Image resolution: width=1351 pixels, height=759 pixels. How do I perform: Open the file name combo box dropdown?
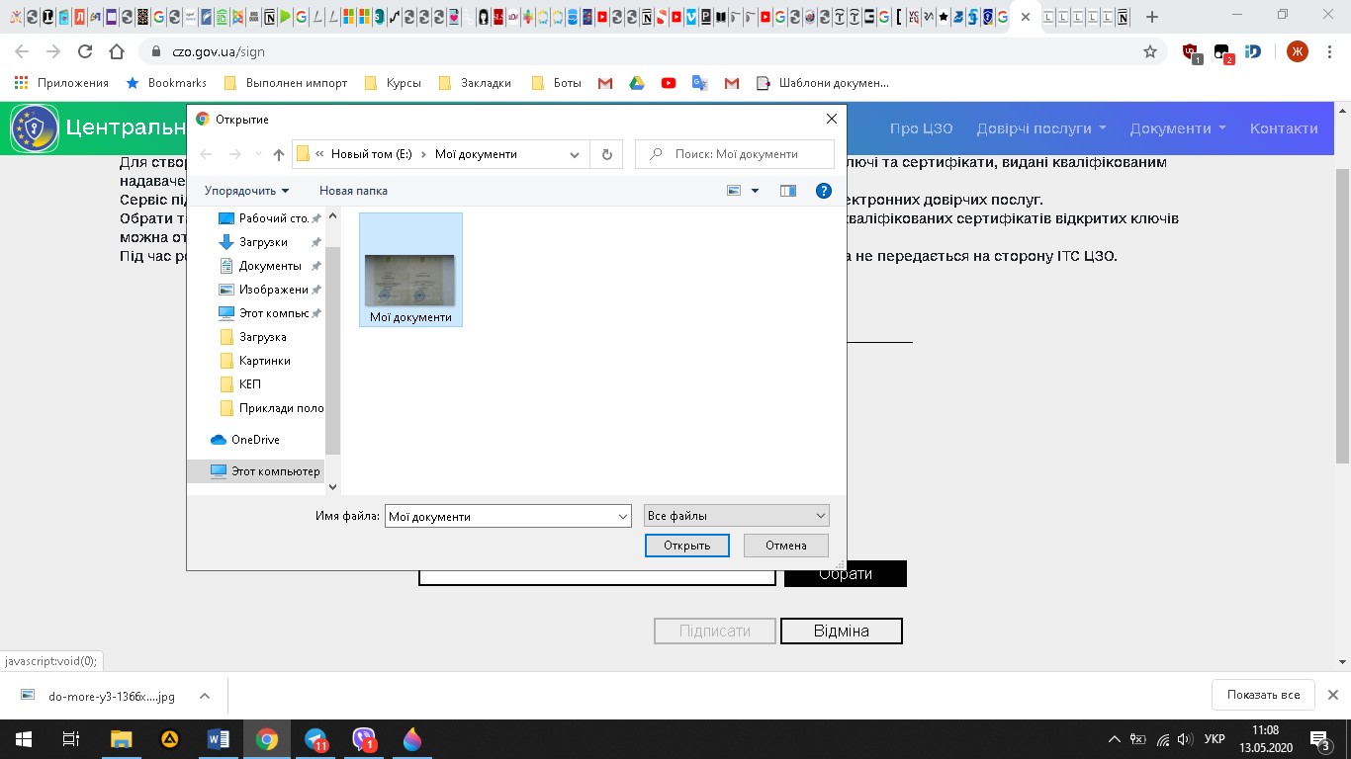pyautogui.click(x=623, y=516)
